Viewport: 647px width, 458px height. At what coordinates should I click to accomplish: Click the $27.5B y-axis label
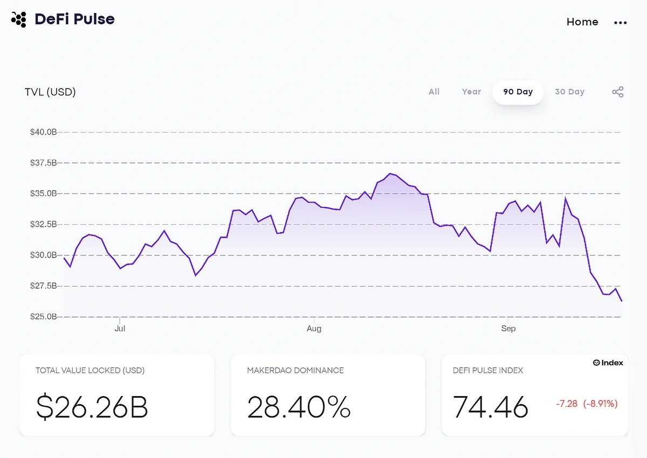tap(43, 286)
